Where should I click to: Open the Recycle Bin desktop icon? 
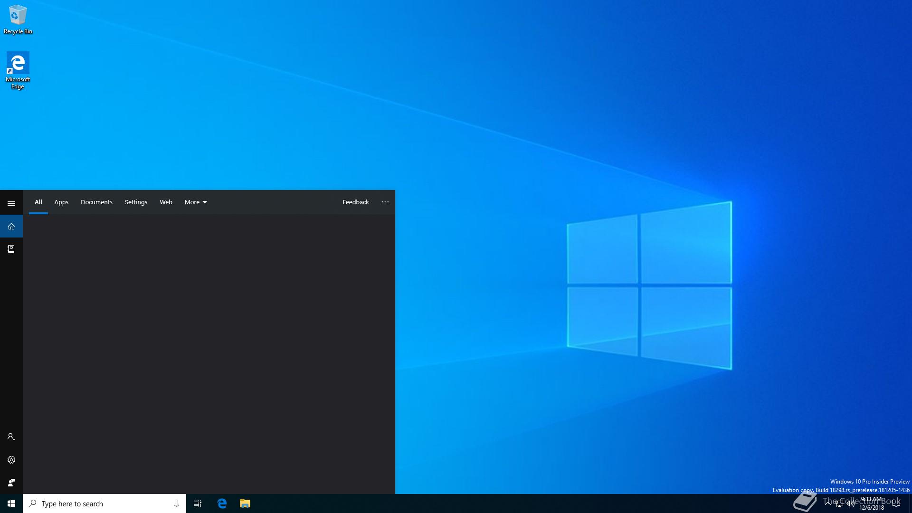(x=18, y=19)
